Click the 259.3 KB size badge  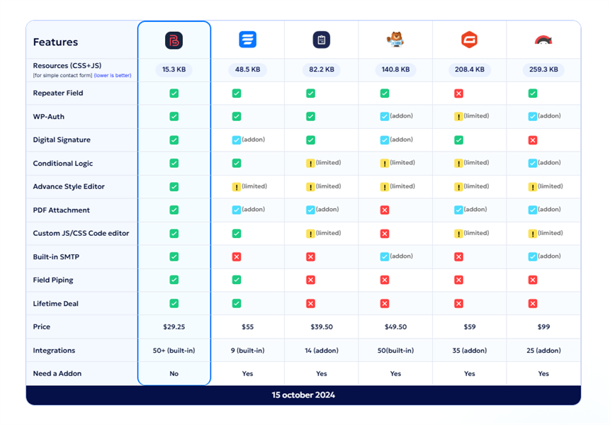pos(543,70)
